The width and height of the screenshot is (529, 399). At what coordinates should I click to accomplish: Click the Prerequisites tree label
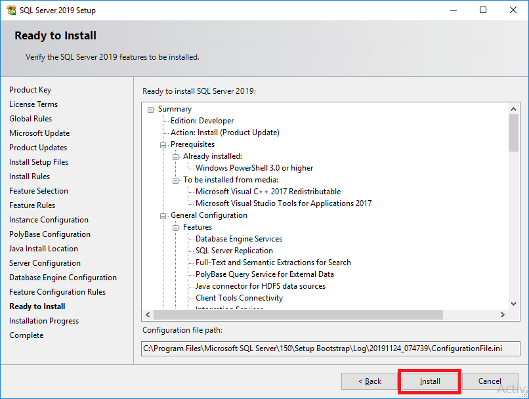point(193,144)
